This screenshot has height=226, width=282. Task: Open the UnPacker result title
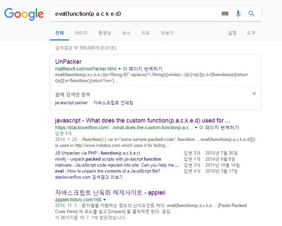click(x=68, y=61)
